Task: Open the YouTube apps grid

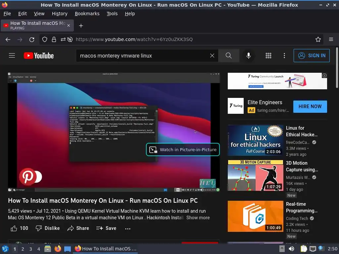Action: pos(268,56)
